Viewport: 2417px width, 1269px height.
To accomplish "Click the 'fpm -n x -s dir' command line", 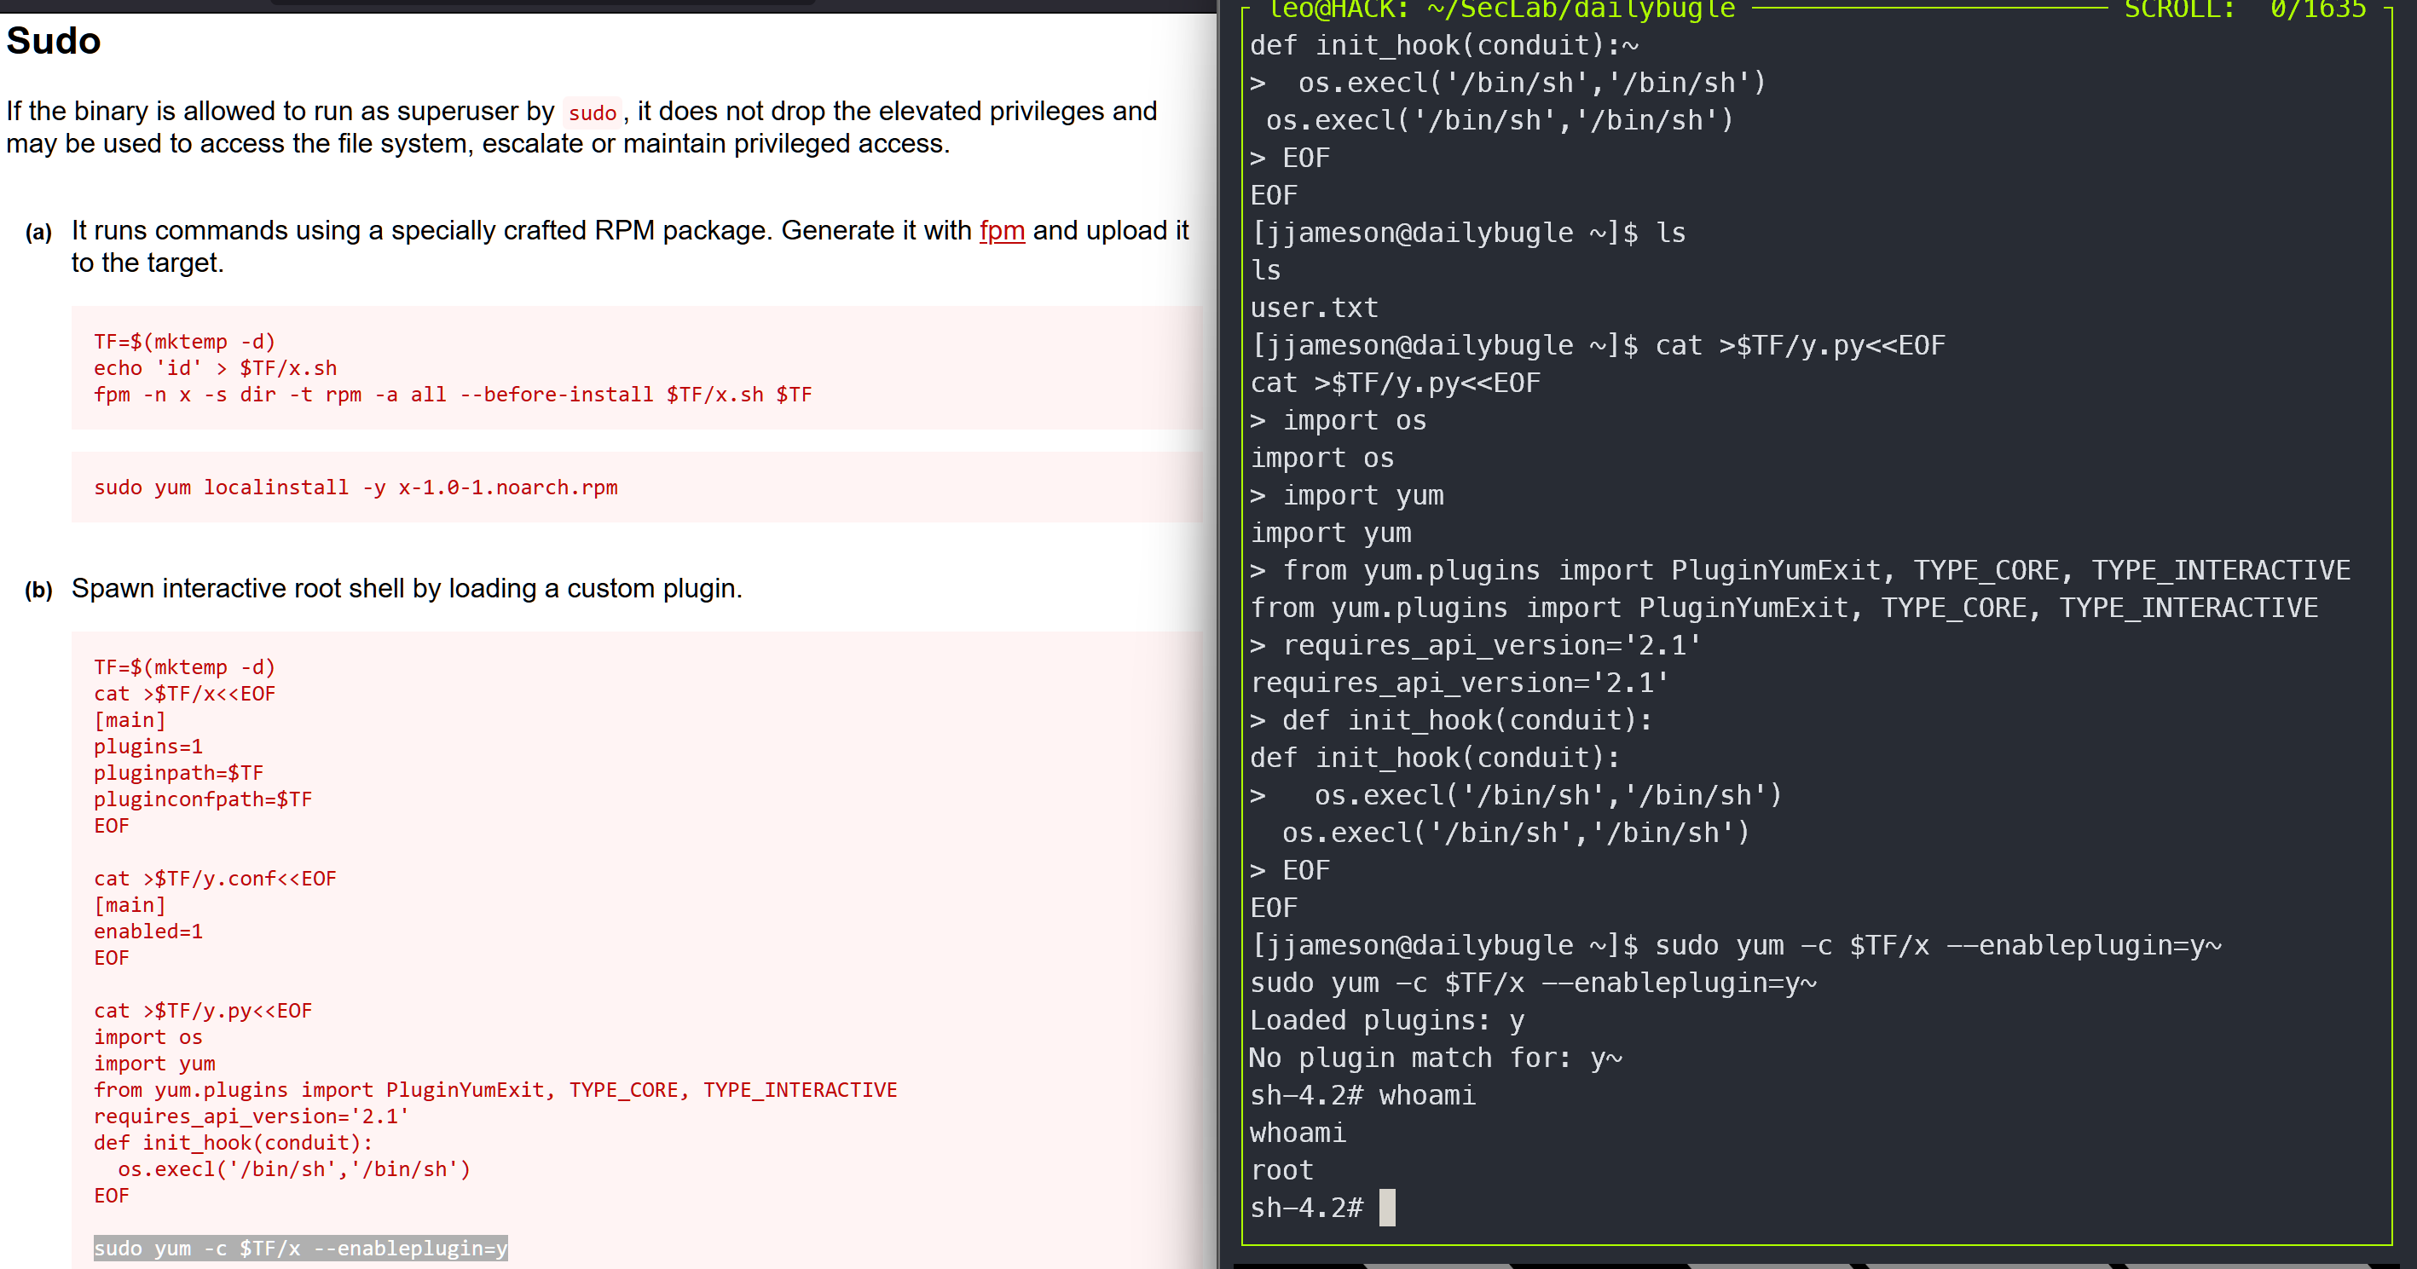I will point(452,395).
